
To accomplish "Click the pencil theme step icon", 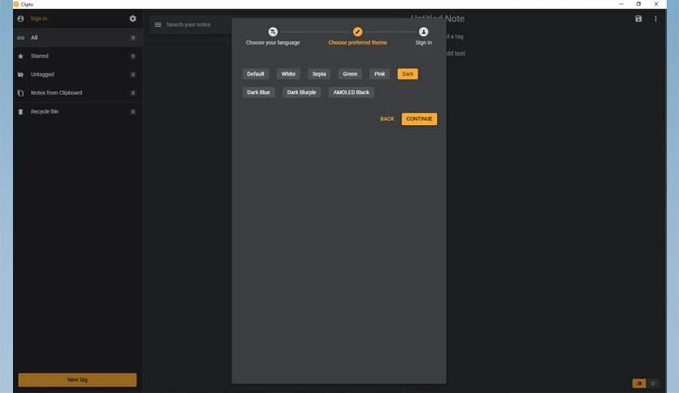I will click(x=357, y=32).
